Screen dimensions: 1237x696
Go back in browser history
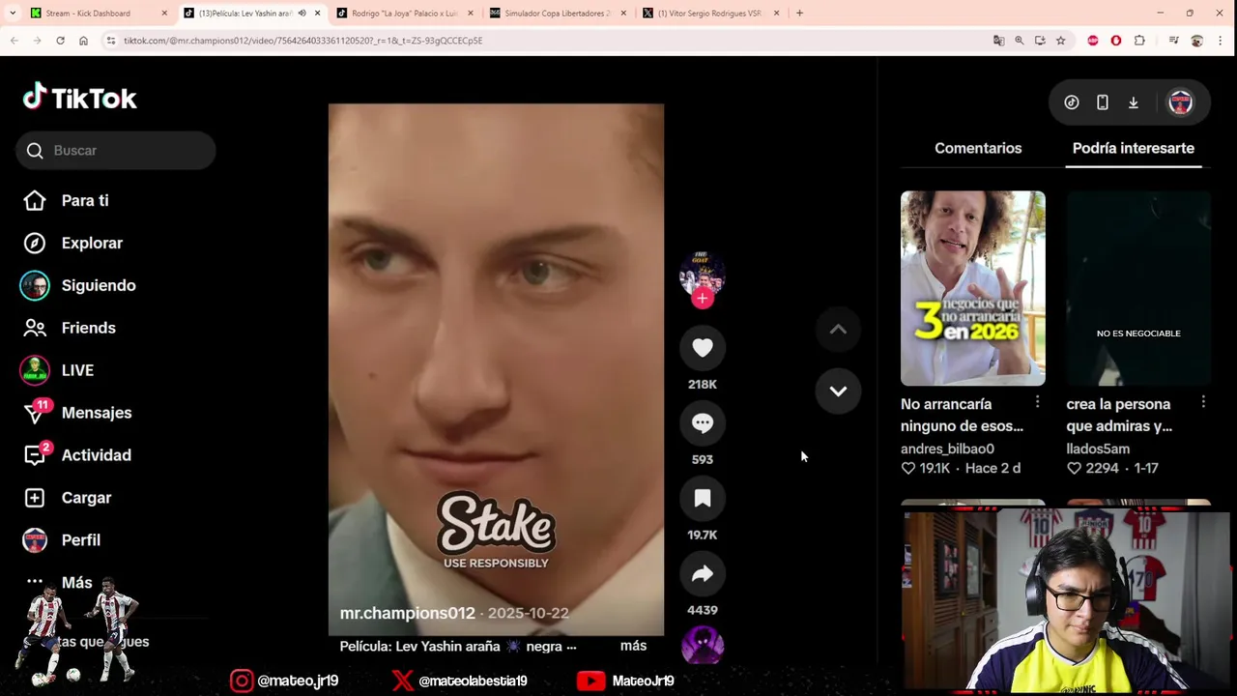tap(14, 41)
